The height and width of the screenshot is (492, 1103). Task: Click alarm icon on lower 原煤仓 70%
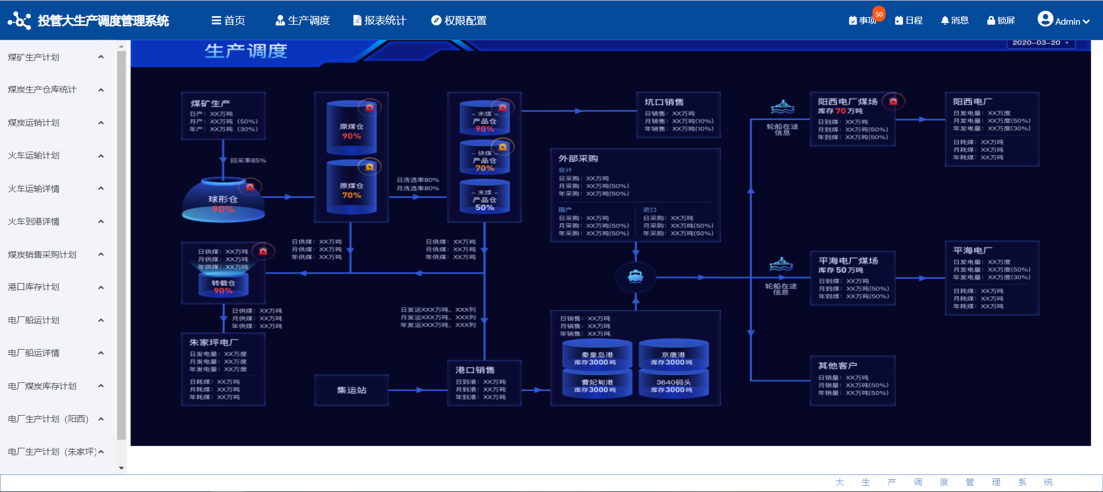click(x=369, y=166)
